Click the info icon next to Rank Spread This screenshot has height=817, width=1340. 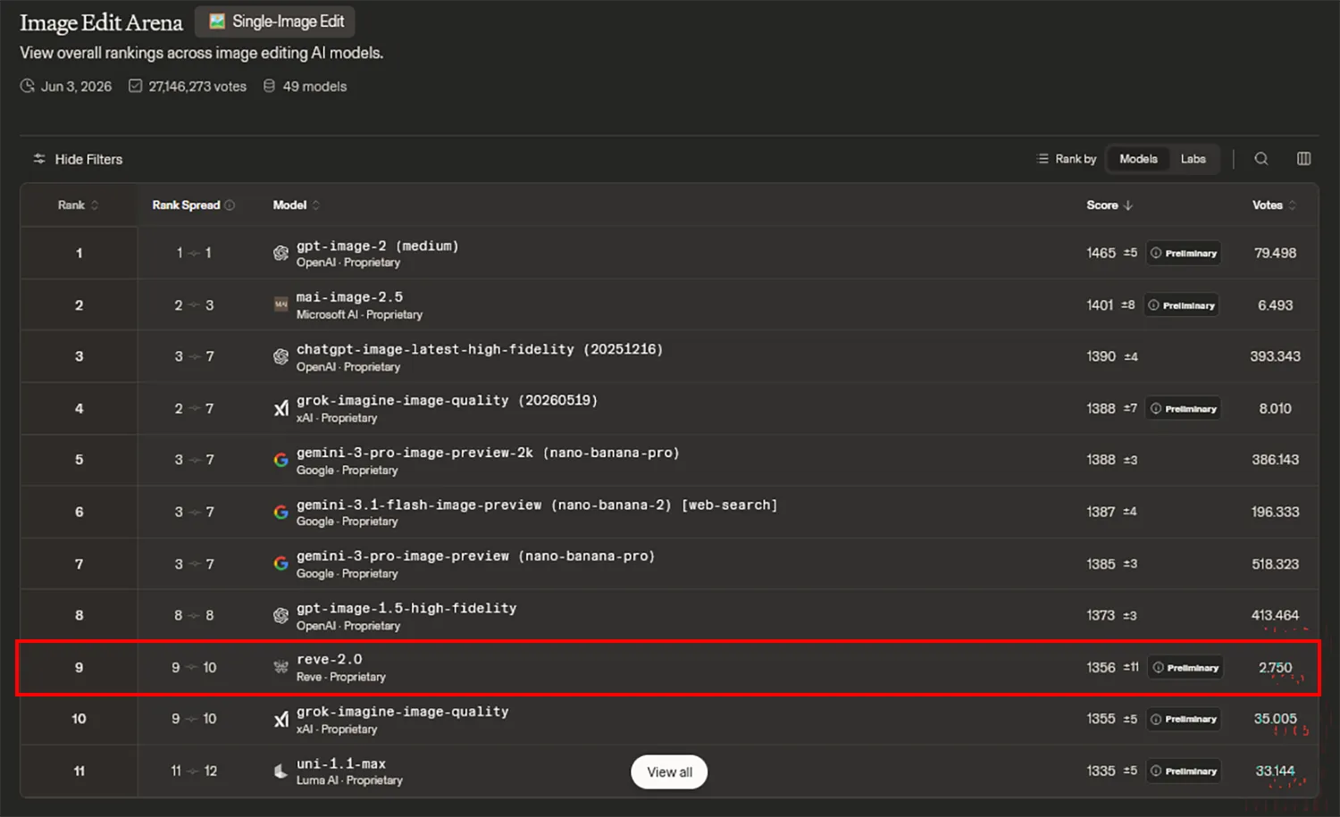coord(230,205)
